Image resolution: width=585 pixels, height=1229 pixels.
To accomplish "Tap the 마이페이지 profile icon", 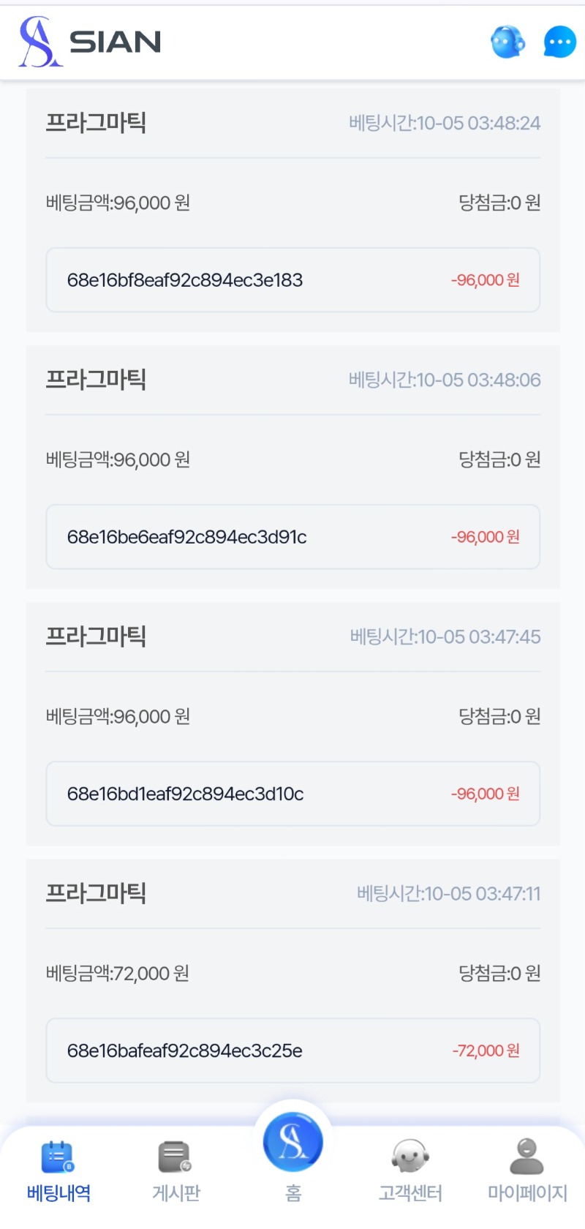I will click(526, 1157).
